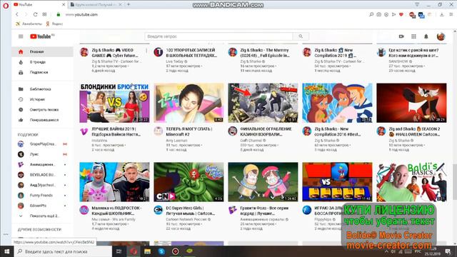Close the YouTube tab
The width and height of the screenshot is (457, 257).
[x=64, y=5]
